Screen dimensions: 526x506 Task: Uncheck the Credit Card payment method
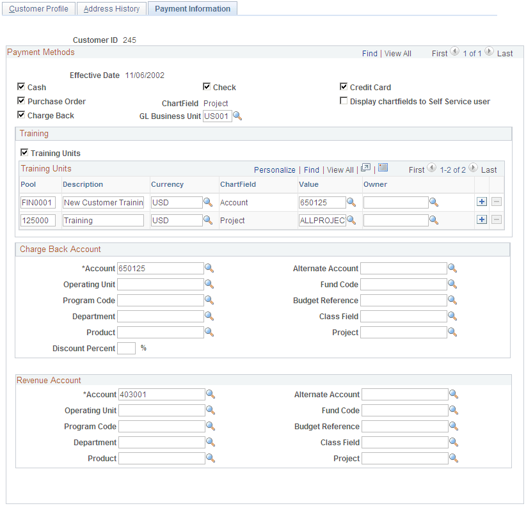[344, 87]
